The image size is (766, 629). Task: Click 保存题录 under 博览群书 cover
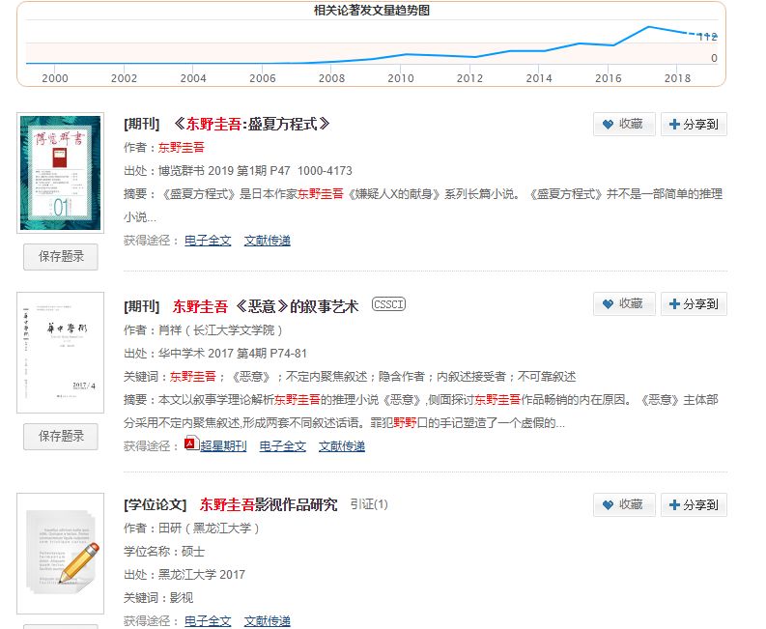(61, 257)
